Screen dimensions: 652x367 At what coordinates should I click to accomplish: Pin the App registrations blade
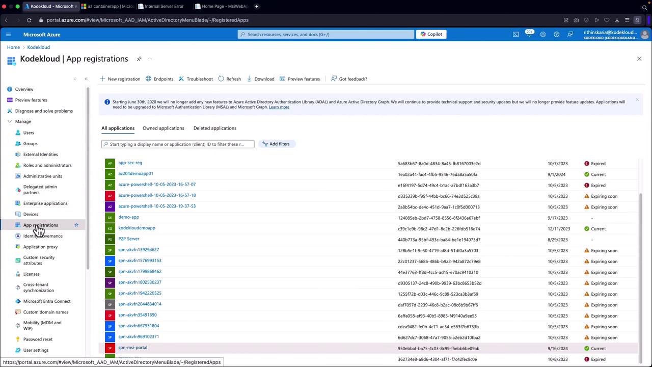pyautogui.click(x=139, y=59)
